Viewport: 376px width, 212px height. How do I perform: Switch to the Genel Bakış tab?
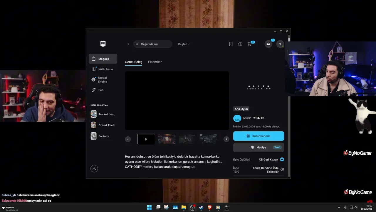[133, 62]
